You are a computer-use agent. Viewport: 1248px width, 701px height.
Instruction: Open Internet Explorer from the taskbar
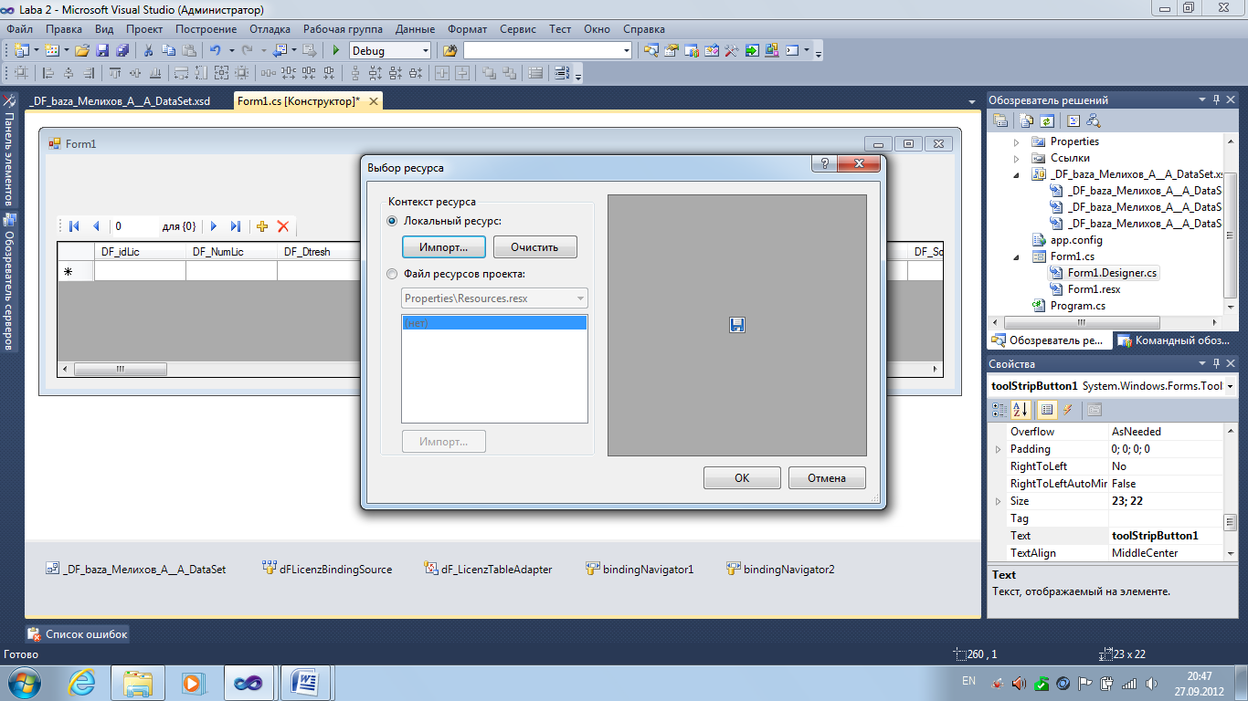(82, 682)
